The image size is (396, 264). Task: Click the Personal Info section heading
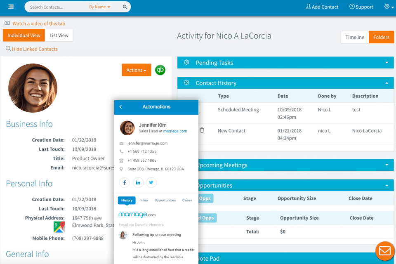click(29, 184)
